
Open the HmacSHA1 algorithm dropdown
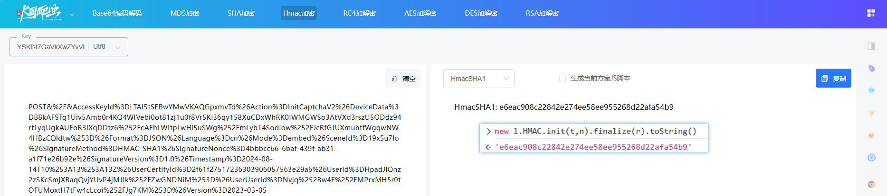tap(479, 79)
